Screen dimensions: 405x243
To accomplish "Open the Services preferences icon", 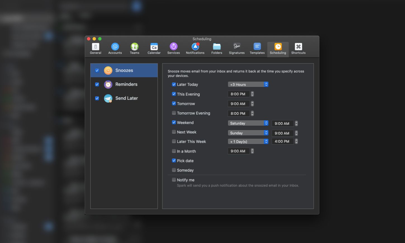I will (x=173, y=49).
